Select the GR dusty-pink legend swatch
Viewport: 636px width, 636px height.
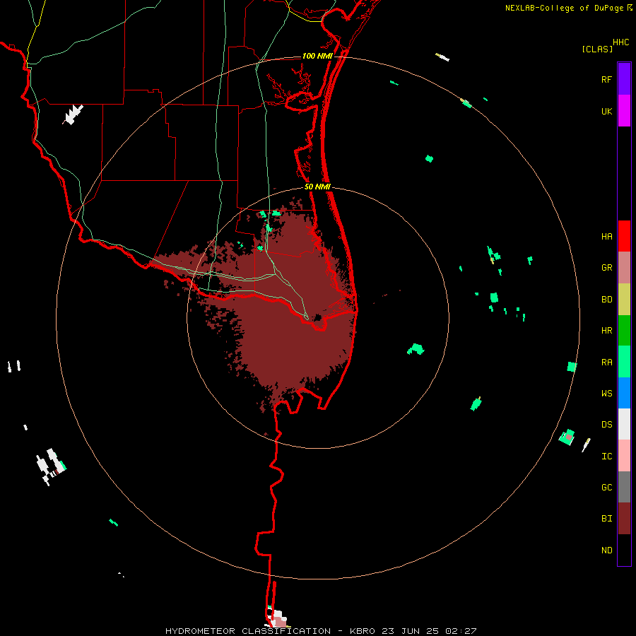tap(624, 268)
